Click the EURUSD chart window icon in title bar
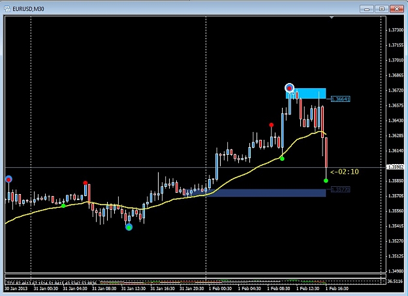408x296 pixels. tap(7, 9)
